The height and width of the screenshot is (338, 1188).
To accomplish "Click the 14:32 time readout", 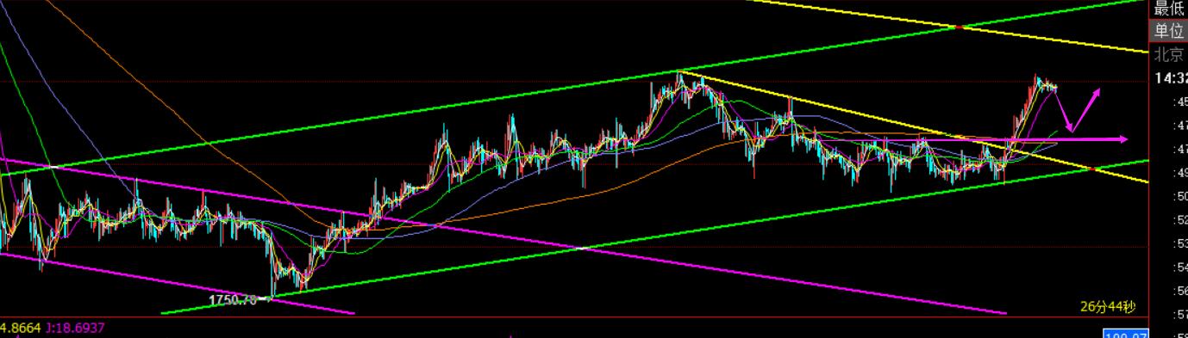I will [x=1171, y=78].
